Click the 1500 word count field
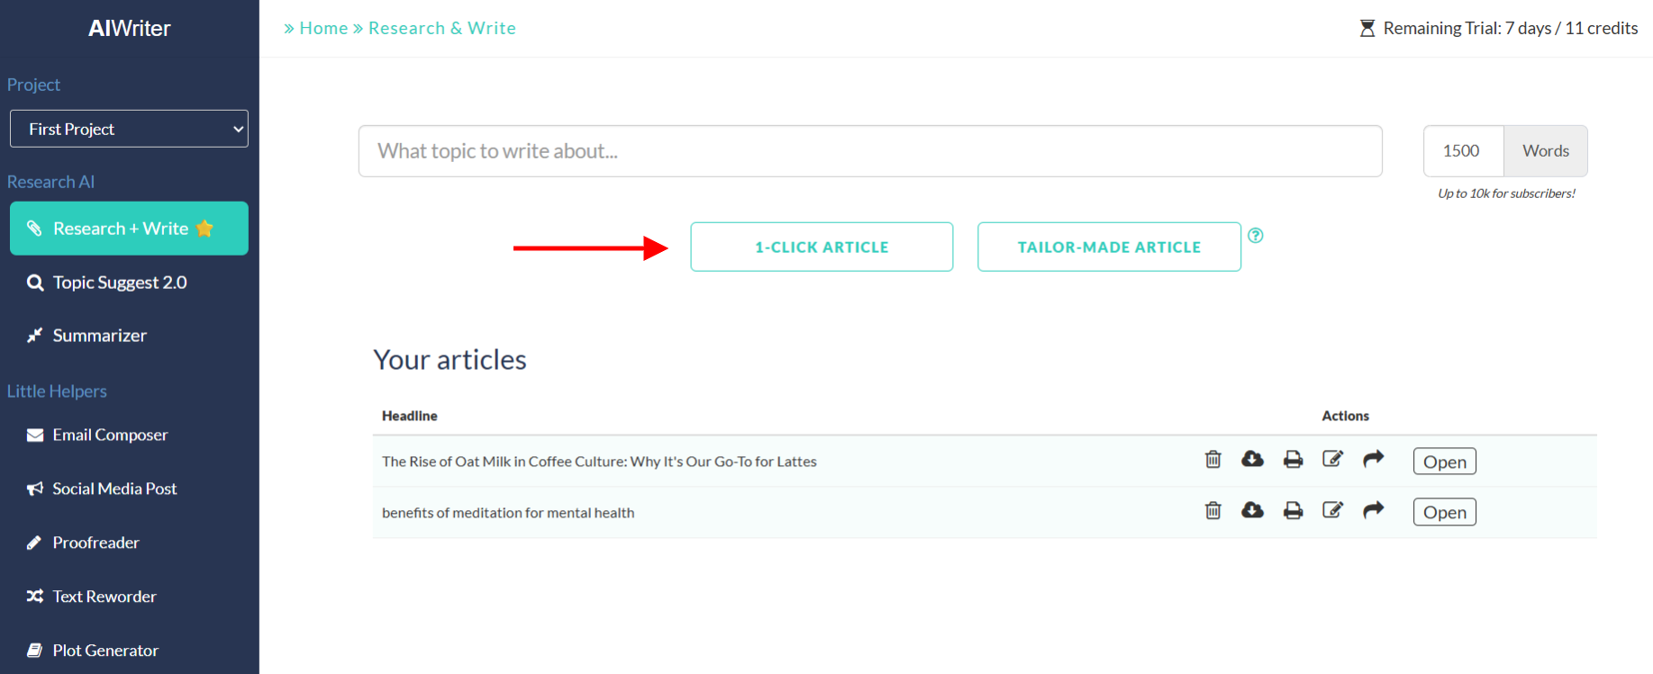 coord(1464,151)
